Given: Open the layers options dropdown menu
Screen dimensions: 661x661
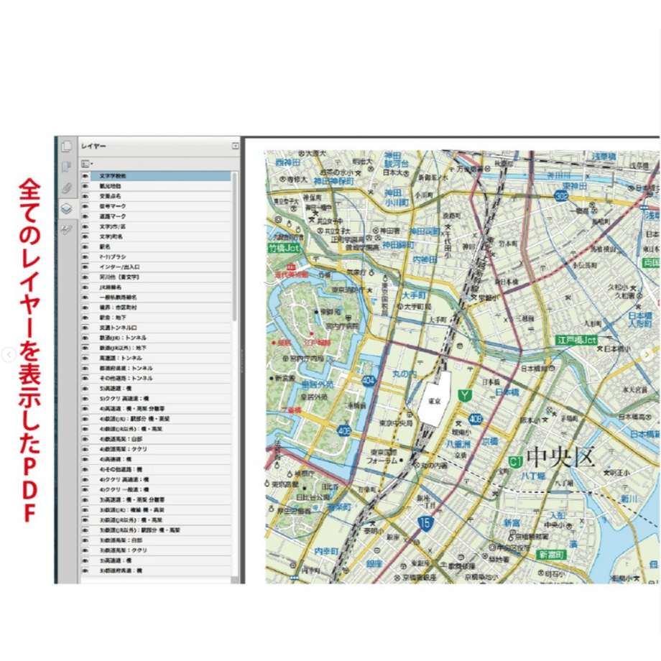Looking at the screenshot, I should coord(87,164).
